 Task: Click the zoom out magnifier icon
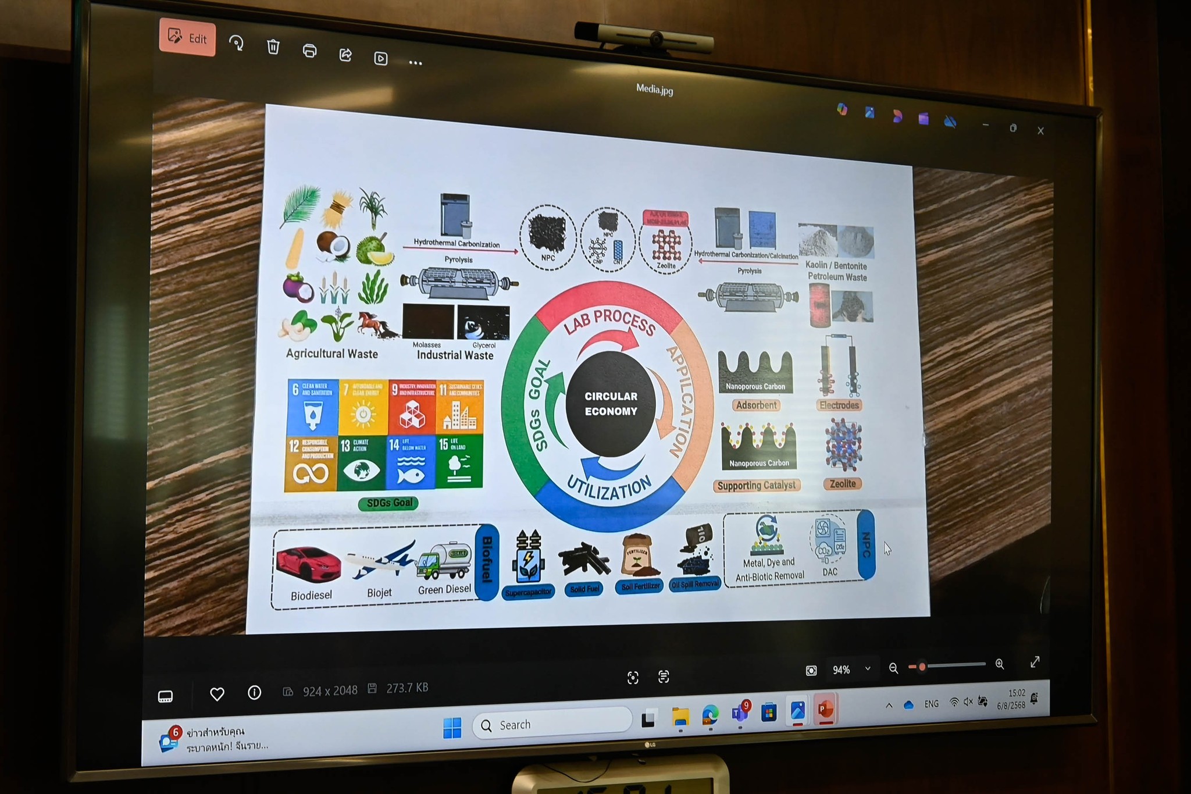coord(893,668)
